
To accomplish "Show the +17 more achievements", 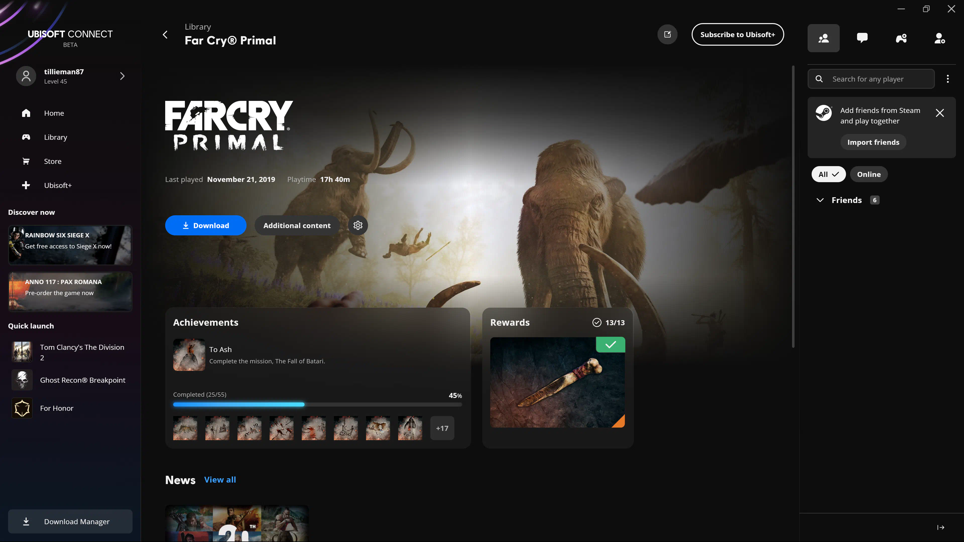I will (442, 428).
